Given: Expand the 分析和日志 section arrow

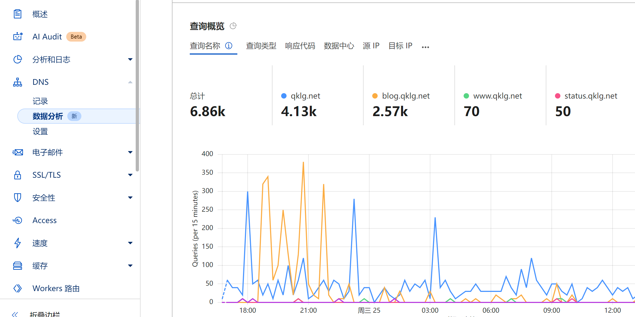Looking at the screenshot, I should tap(130, 59).
